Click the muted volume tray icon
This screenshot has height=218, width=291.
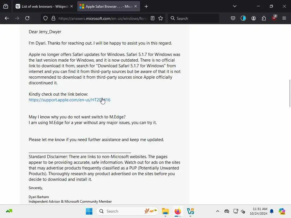(x=243, y=211)
